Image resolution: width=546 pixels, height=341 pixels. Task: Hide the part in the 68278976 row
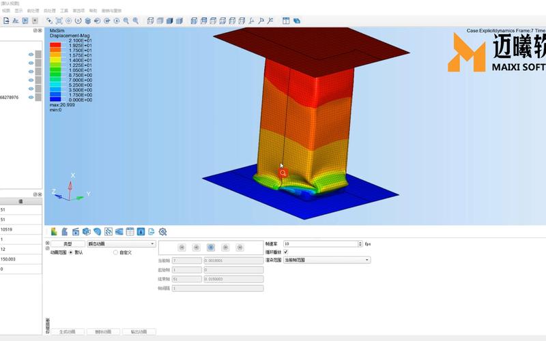[31, 98]
